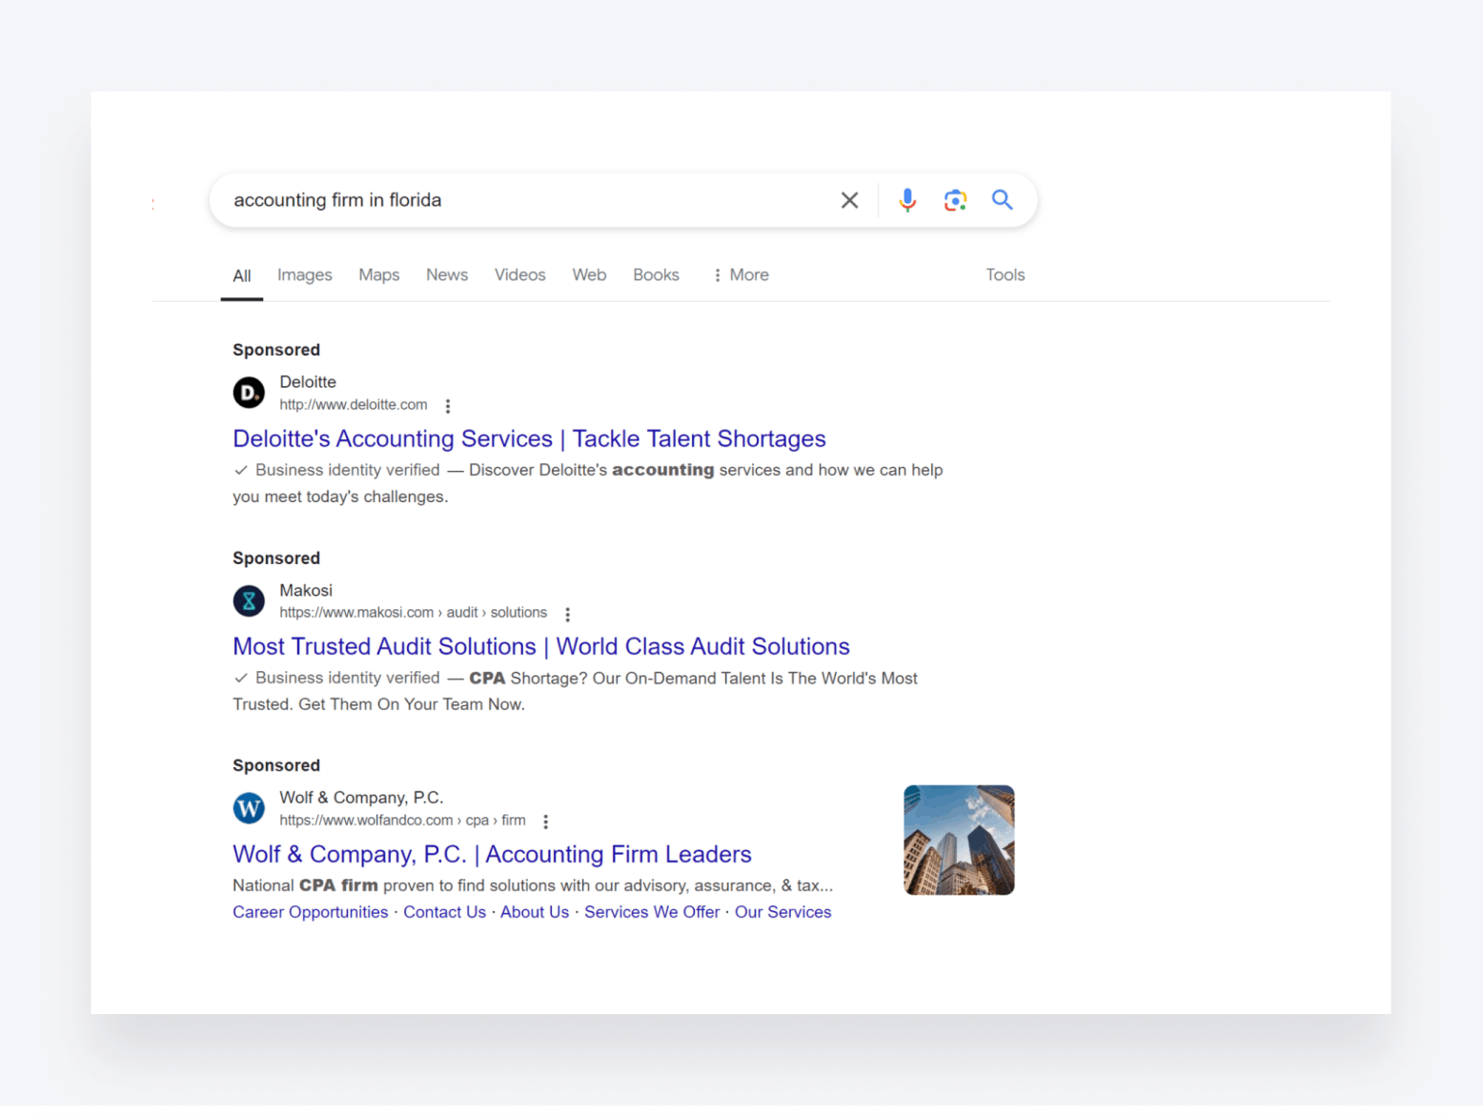Open the Career Opportunities sitelink
Screen dimensions: 1483x1117
pyautogui.click(x=311, y=913)
